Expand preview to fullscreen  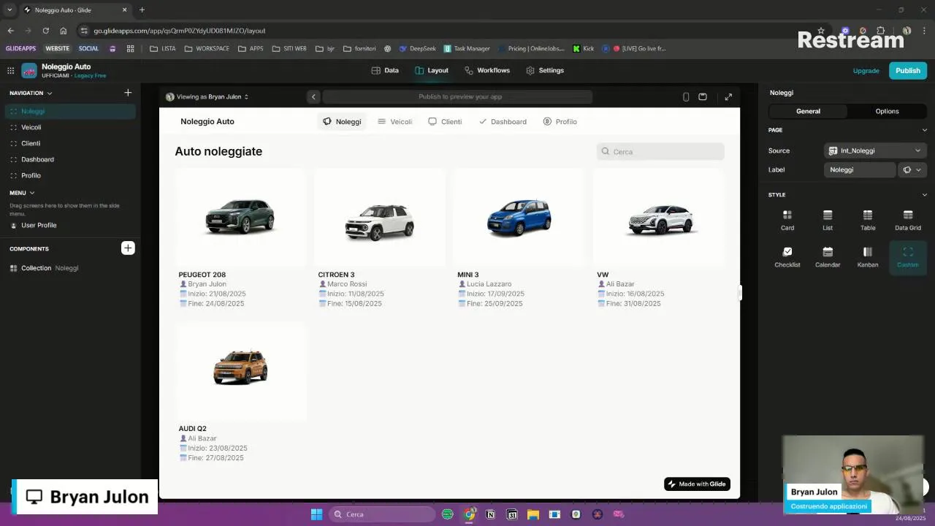tap(728, 96)
